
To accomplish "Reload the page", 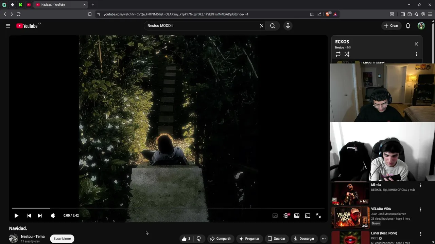I will pos(19,14).
